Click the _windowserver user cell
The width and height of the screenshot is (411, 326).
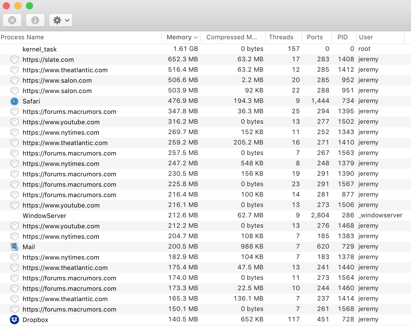click(x=380, y=215)
